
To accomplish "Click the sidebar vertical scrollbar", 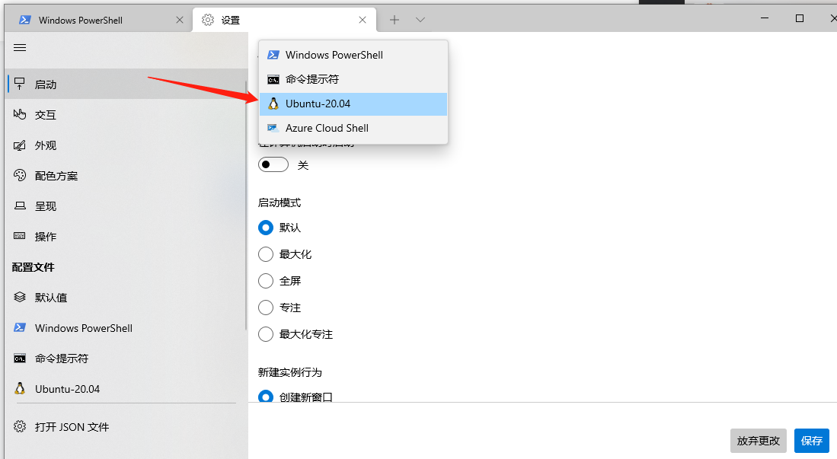I will [x=246, y=206].
